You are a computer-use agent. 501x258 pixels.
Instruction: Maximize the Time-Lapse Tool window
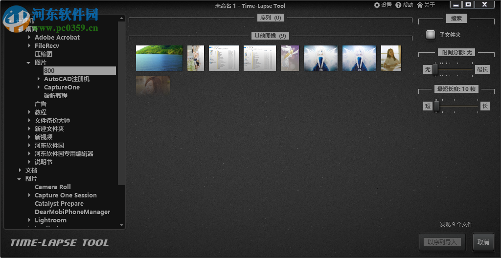point(468,4)
